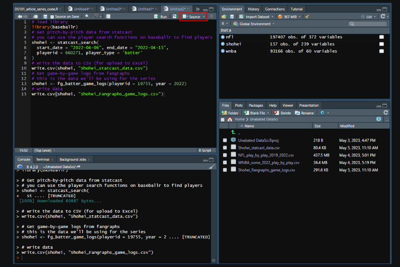This screenshot has width=400, height=267.
Task: Expand the shohei data frame details
Action: [223, 44]
